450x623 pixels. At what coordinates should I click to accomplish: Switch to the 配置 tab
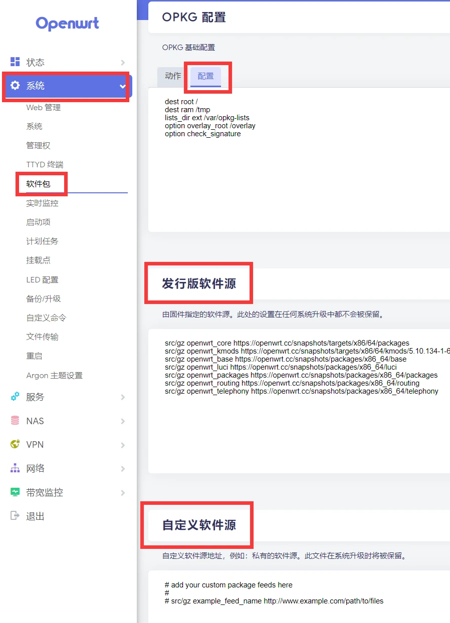point(205,76)
